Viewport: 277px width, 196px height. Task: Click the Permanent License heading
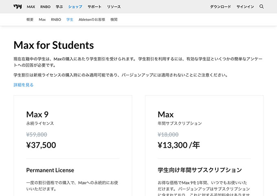point(50,170)
